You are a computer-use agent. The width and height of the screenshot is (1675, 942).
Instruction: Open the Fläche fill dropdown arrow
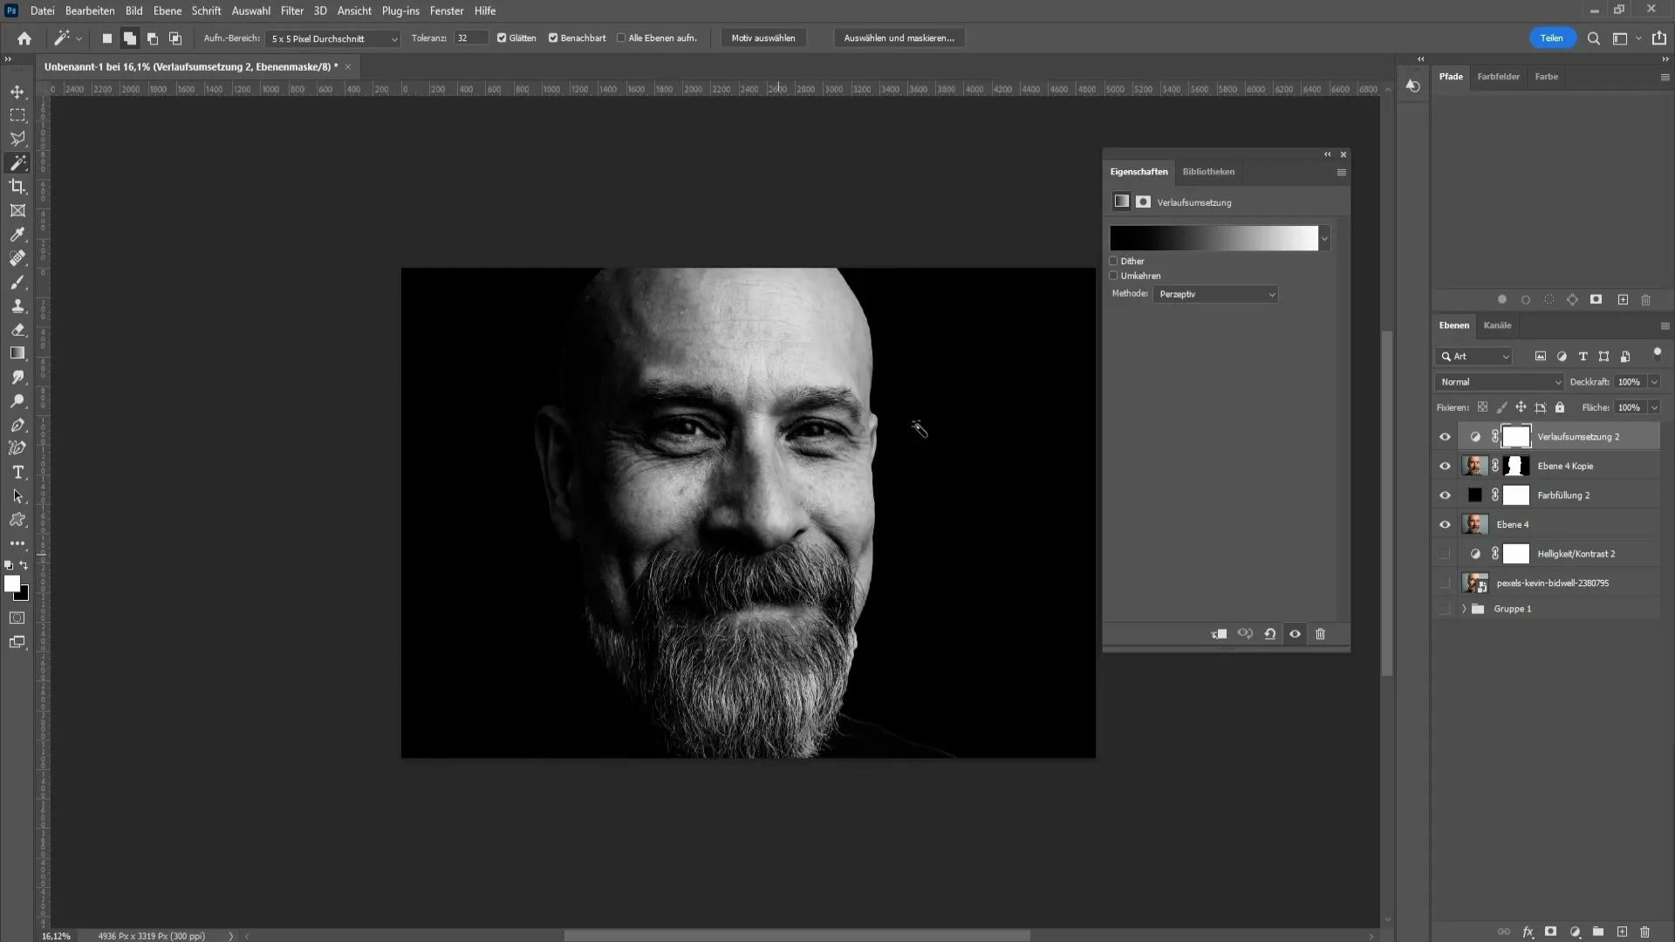coord(1654,407)
